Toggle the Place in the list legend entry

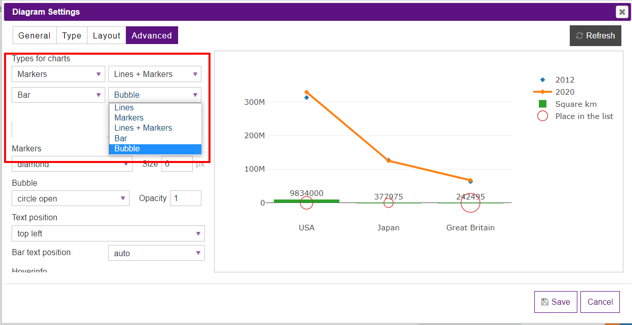(x=584, y=115)
